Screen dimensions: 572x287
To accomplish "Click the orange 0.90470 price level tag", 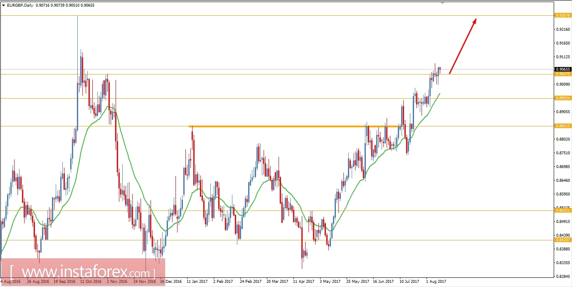I will [564, 74].
